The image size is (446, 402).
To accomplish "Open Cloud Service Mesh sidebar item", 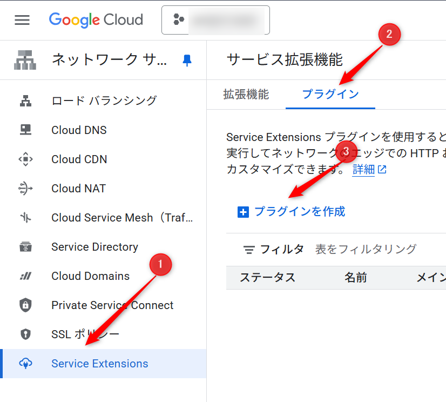I will click(x=121, y=218).
